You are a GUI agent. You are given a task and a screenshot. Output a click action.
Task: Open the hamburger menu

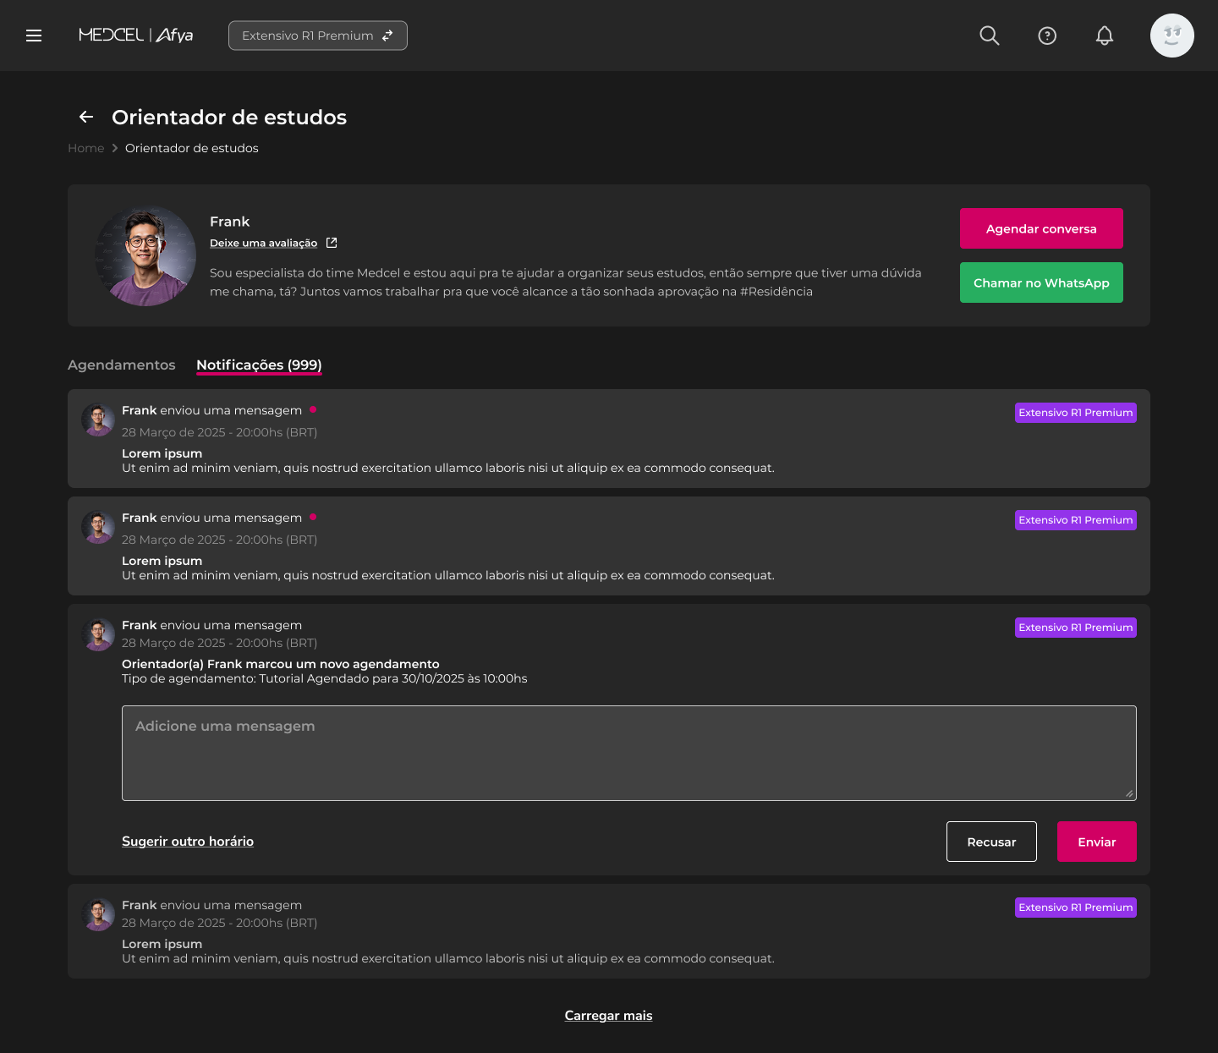[34, 36]
